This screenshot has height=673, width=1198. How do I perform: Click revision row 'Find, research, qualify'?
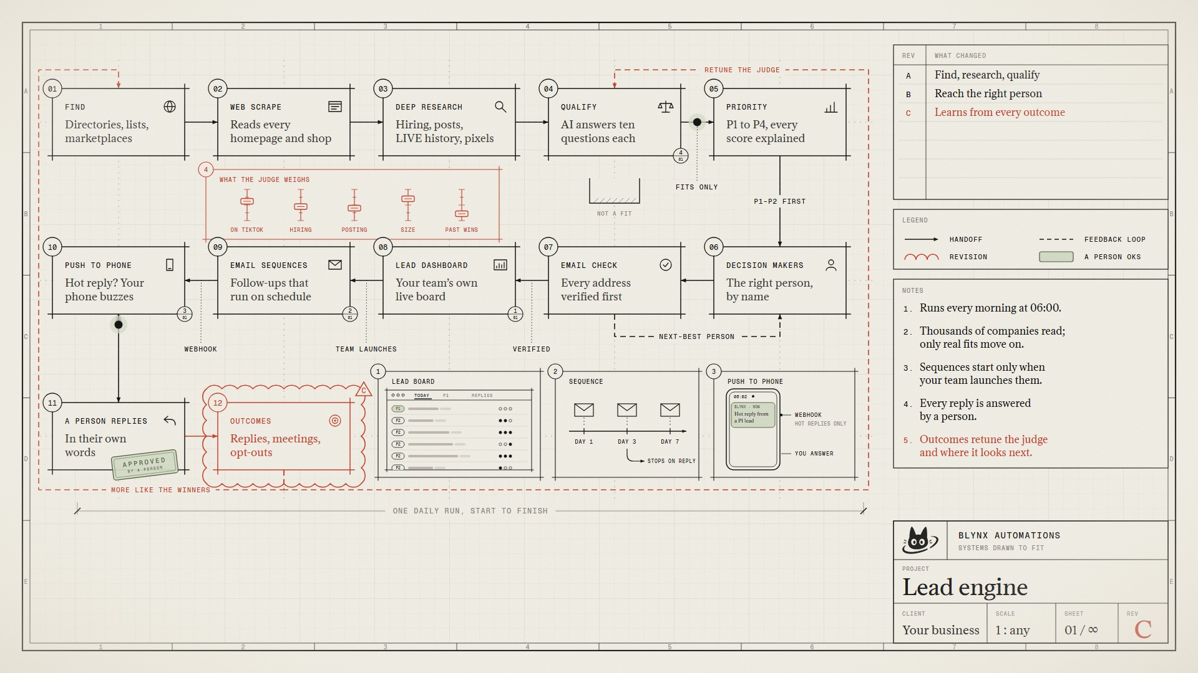point(1030,75)
